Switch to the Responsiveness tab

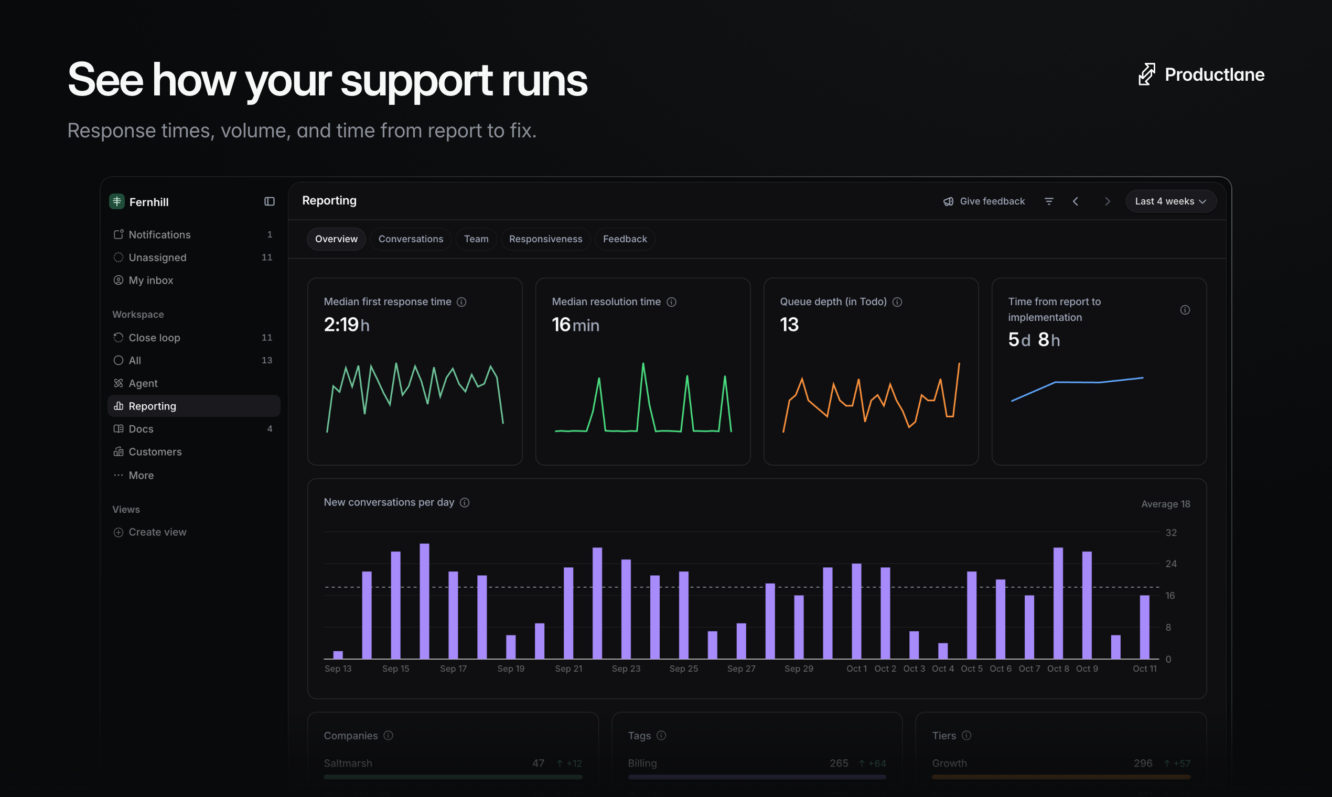click(x=546, y=239)
